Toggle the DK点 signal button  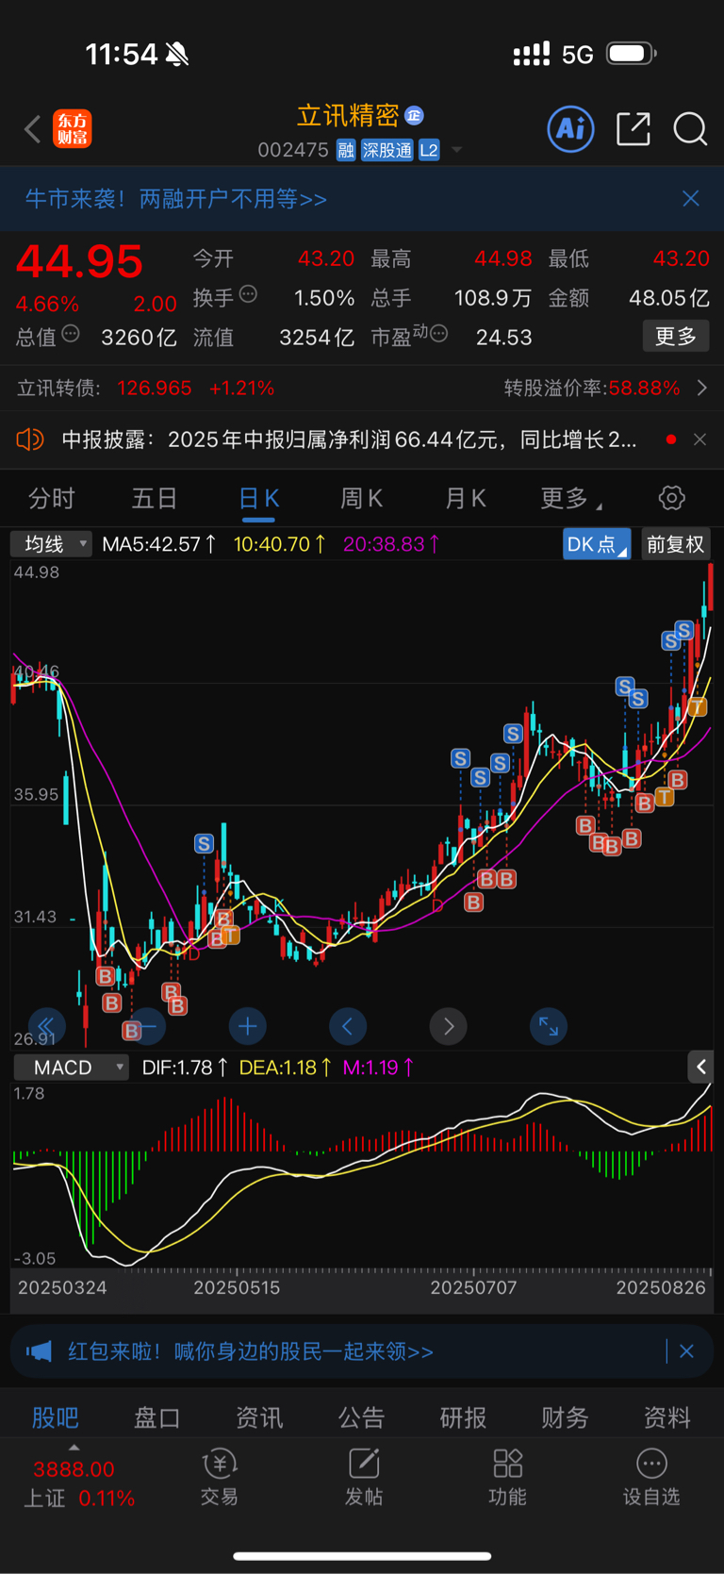pos(597,544)
